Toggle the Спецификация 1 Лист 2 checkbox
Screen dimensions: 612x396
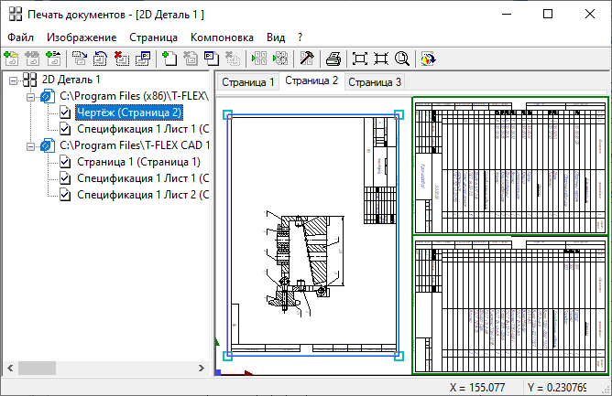click(65, 195)
